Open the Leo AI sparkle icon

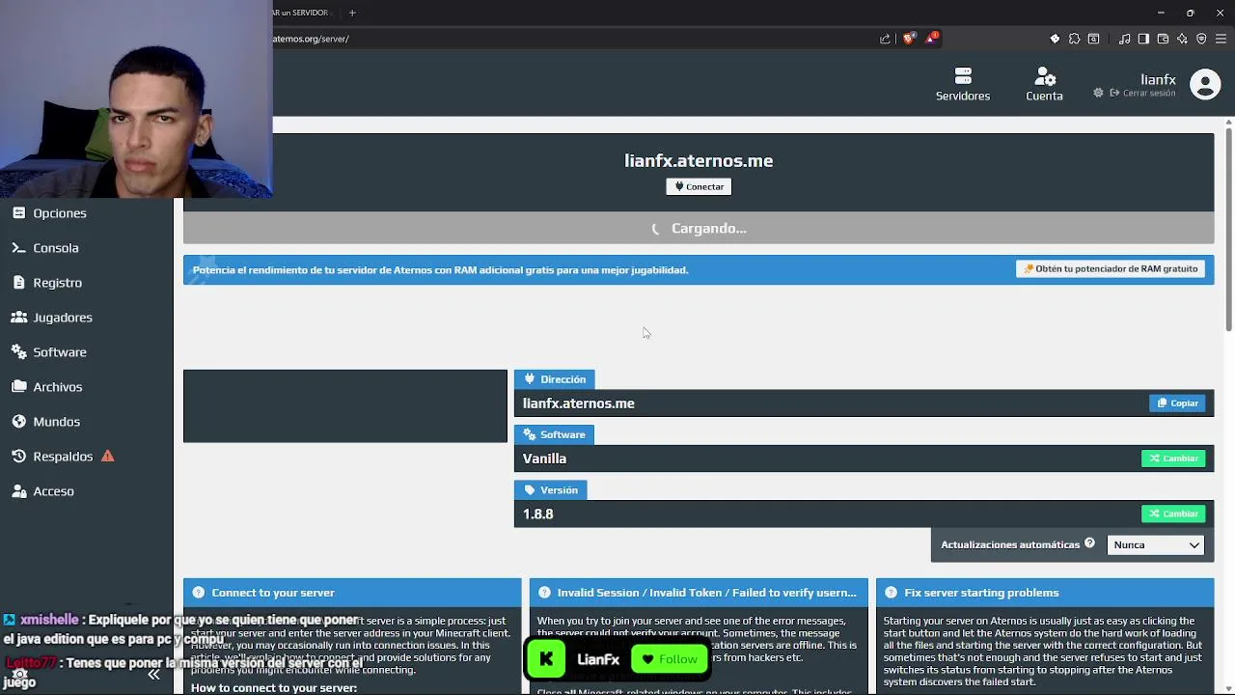(1182, 39)
